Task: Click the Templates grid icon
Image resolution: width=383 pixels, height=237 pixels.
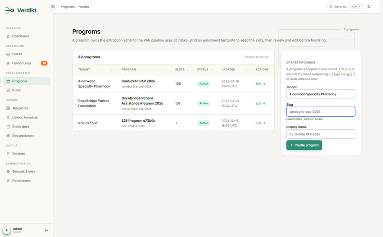Action: 8,108
